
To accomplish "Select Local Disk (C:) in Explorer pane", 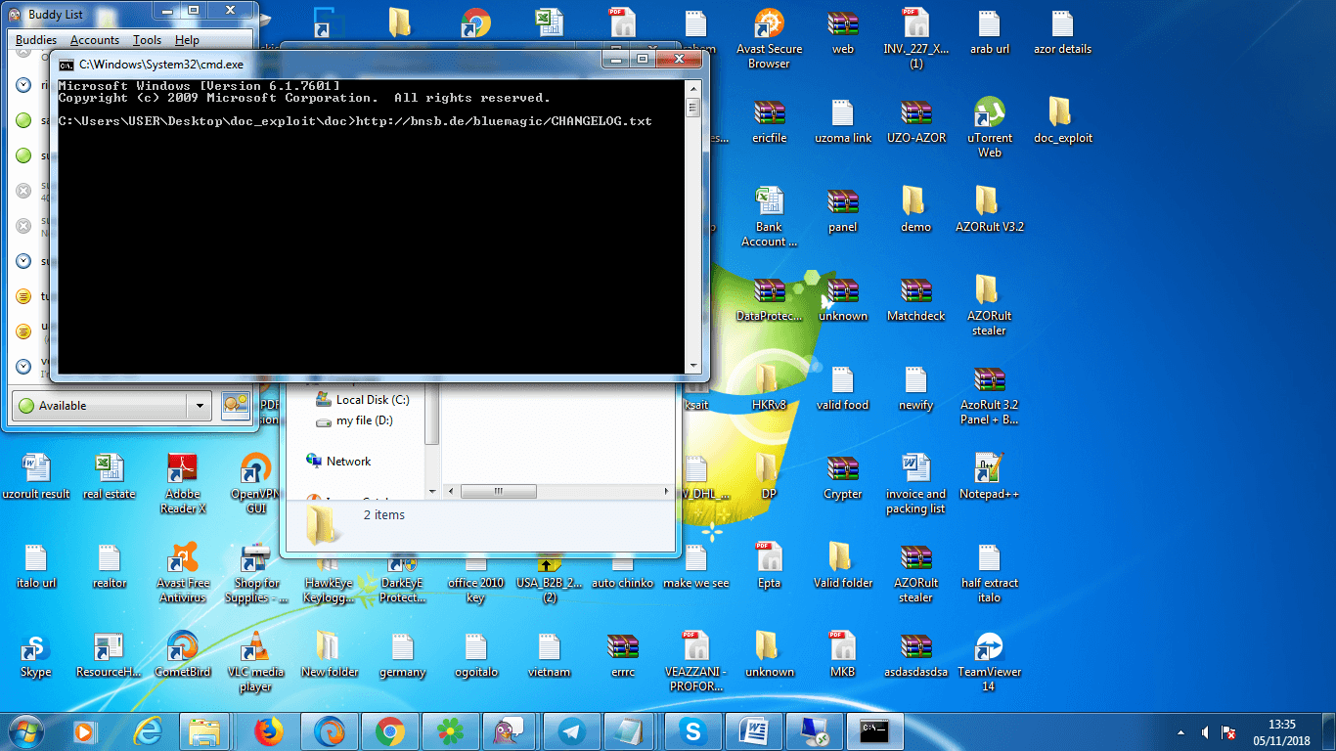I will point(372,400).
